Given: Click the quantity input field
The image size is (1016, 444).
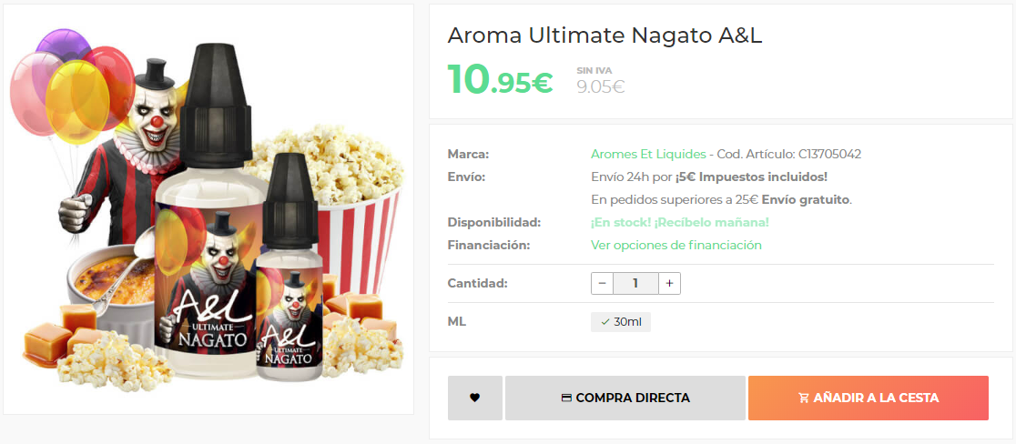Looking at the screenshot, I should click(x=635, y=284).
